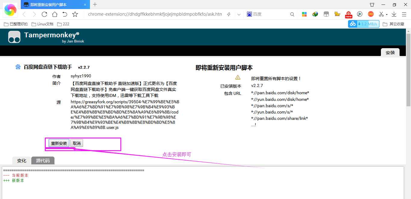This screenshot has height=199, width=411.
Task: Click the magnifier search icon
Action: point(292,14)
